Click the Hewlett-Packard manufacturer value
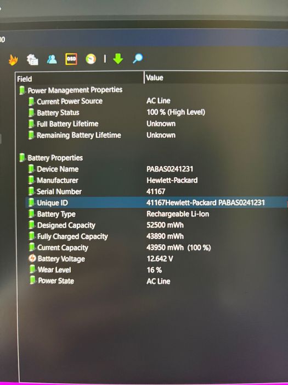 pyautogui.click(x=172, y=180)
